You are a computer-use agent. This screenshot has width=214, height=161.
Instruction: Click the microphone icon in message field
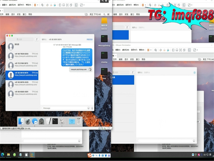[92, 108]
